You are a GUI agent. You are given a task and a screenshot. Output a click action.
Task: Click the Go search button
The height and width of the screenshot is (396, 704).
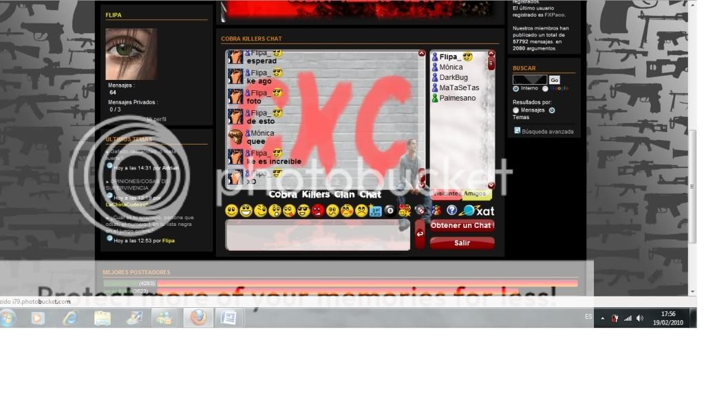click(555, 80)
